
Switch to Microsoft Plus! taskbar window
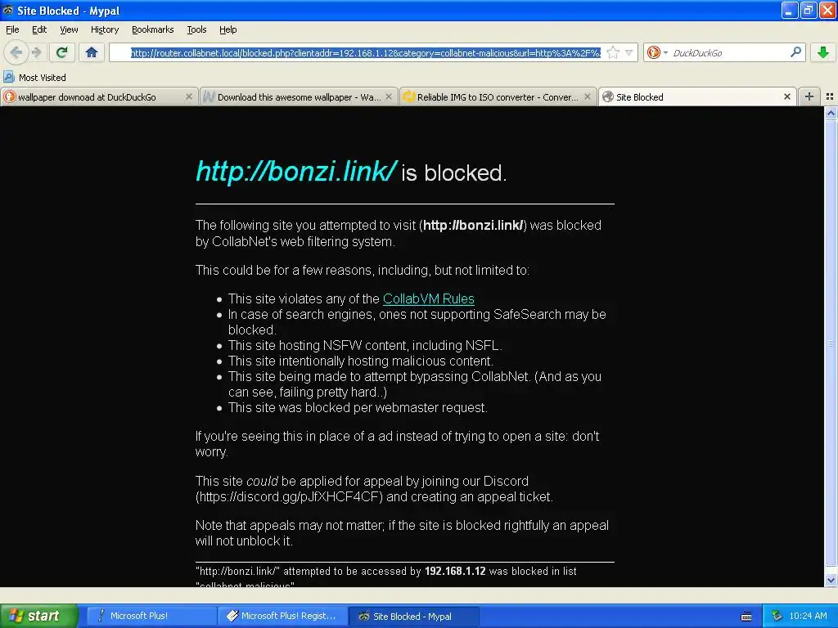151,616
